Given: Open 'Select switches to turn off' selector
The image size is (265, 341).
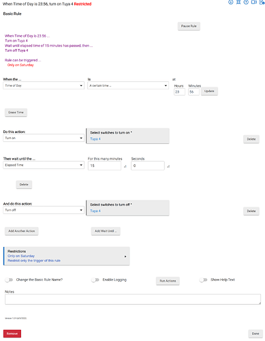Looking at the screenshot, I should coord(127,208).
